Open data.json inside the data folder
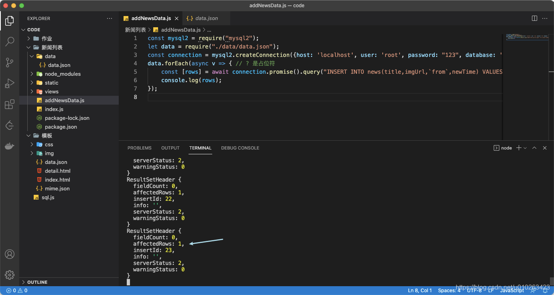 point(69,65)
